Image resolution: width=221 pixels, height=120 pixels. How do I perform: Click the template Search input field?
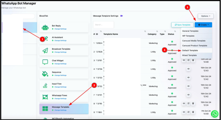tap(103, 25)
